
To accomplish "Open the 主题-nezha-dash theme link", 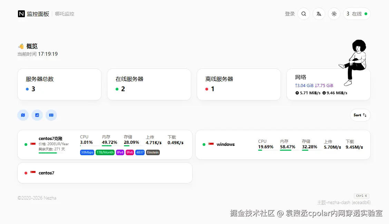I will pos(344,202).
